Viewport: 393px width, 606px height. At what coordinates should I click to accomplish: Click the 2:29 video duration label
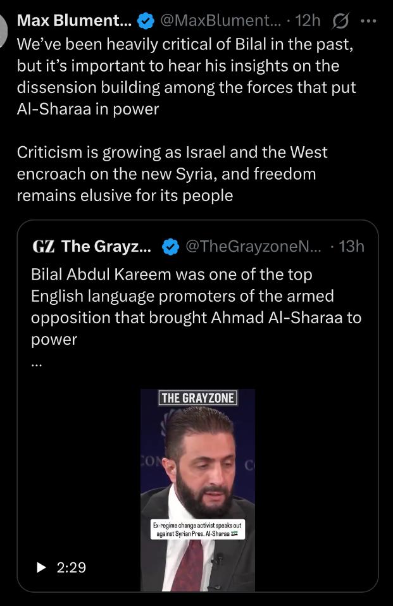point(71,567)
